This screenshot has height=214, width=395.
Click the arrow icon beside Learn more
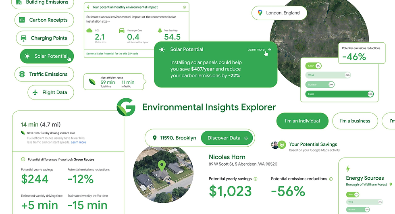[x=269, y=50]
